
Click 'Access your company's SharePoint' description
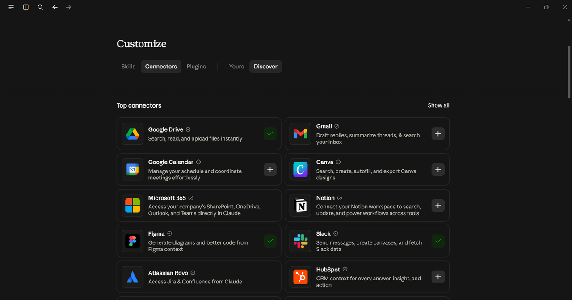click(x=204, y=210)
